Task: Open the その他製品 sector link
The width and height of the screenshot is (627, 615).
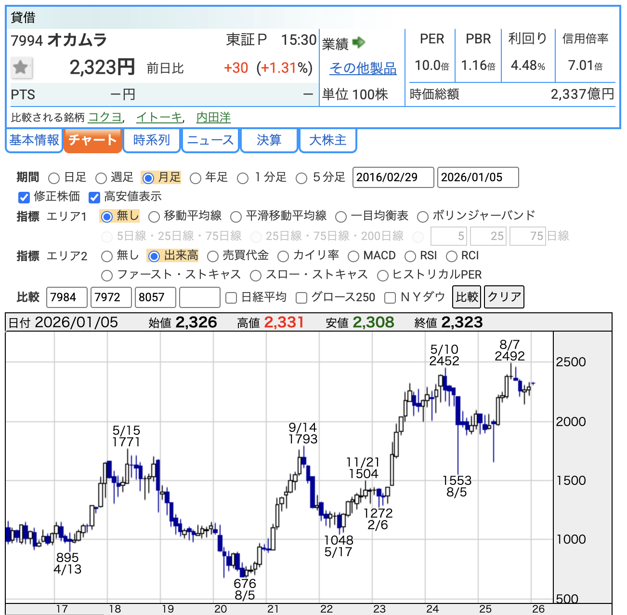Action: click(x=363, y=68)
